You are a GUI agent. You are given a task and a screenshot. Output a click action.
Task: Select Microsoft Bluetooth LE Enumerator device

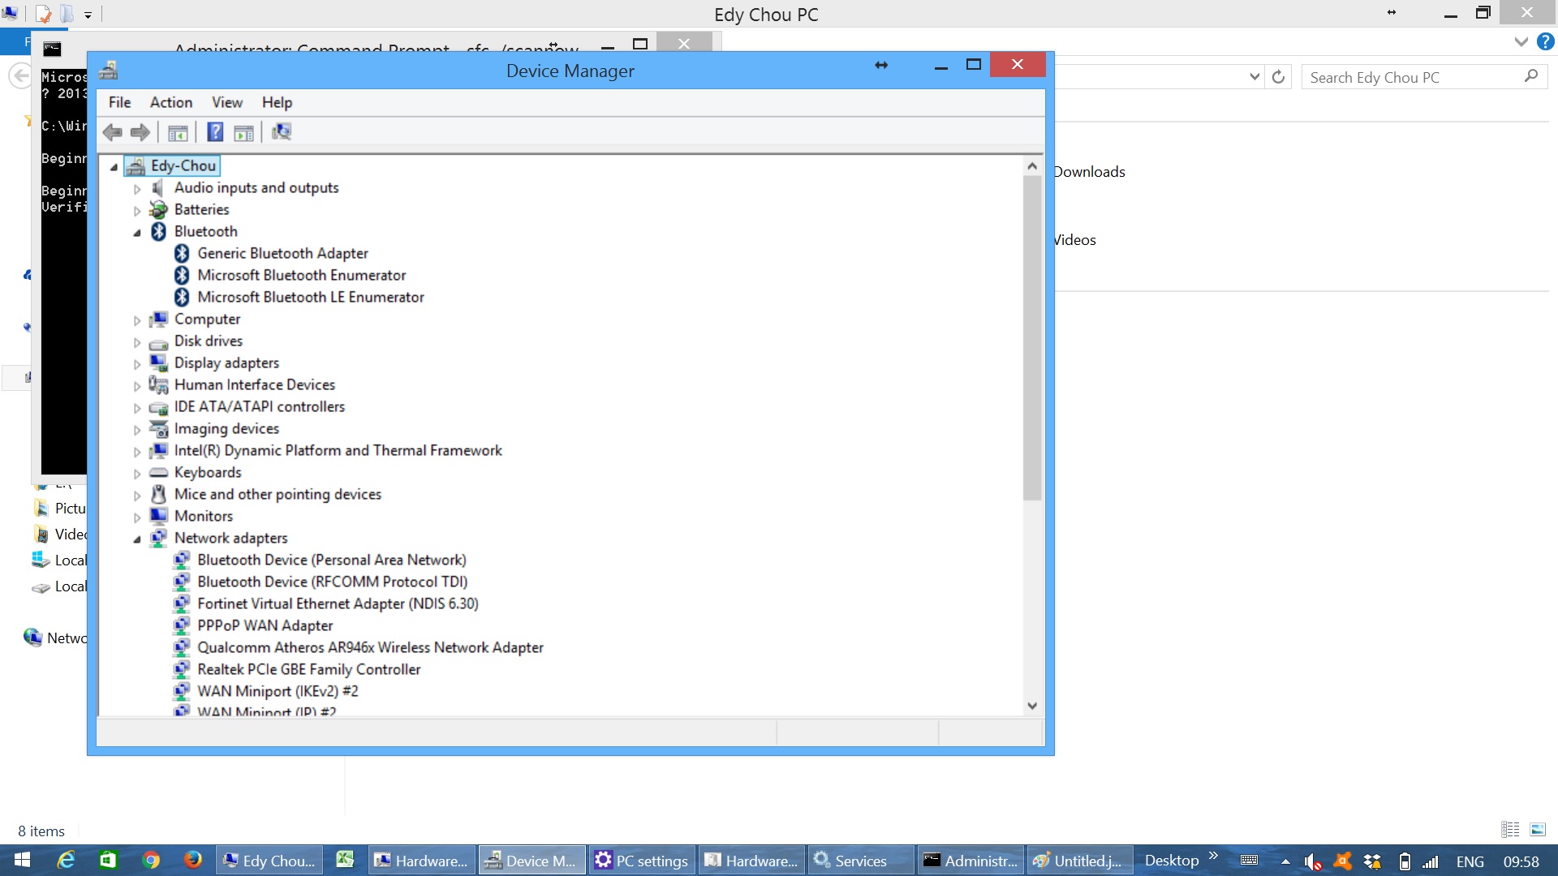(310, 297)
